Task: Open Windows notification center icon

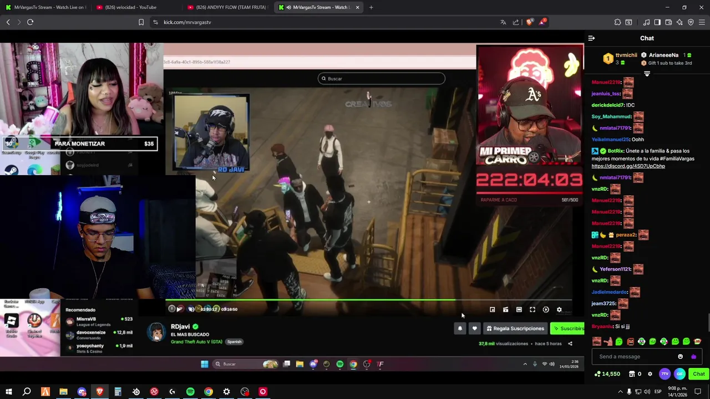Action: [x=698, y=392]
